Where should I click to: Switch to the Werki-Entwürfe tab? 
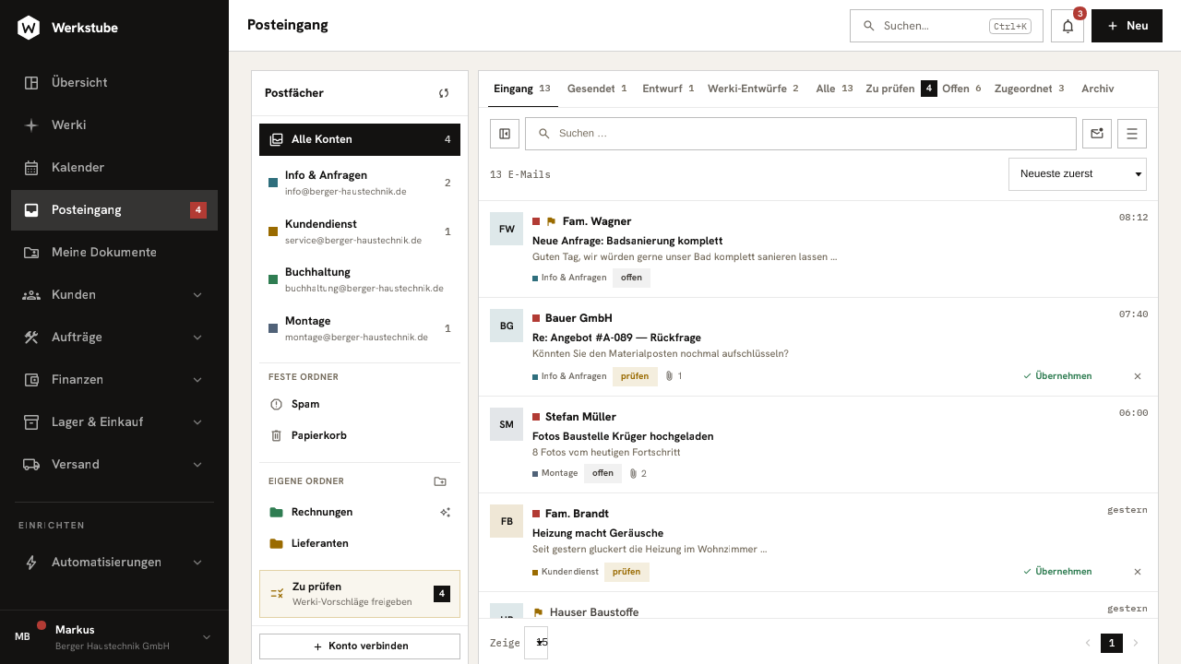click(753, 89)
